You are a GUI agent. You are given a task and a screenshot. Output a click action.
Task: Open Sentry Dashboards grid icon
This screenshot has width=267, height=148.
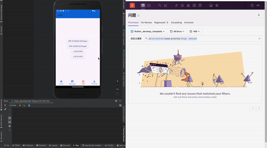194,5
